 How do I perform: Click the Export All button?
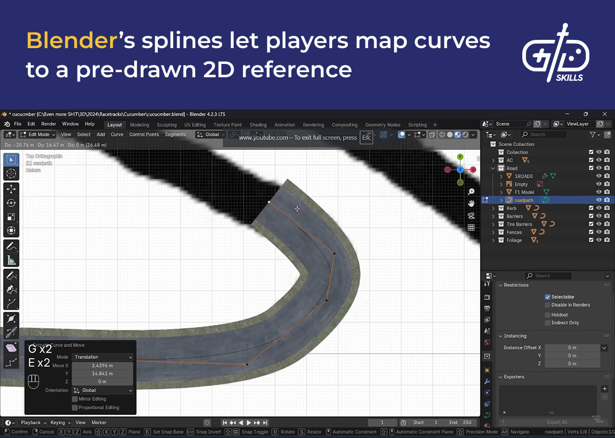click(x=557, y=422)
